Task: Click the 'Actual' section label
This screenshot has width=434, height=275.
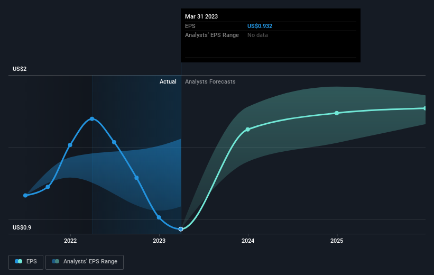Action: pos(168,81)
